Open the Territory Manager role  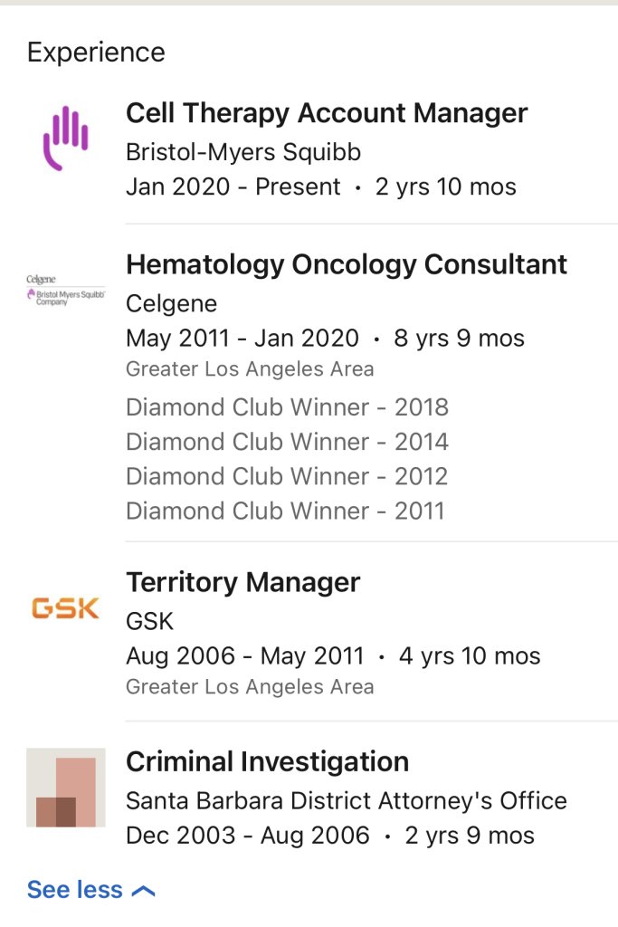point(242,582)
